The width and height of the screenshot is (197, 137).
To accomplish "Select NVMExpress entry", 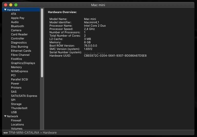I will coord(19,71).
